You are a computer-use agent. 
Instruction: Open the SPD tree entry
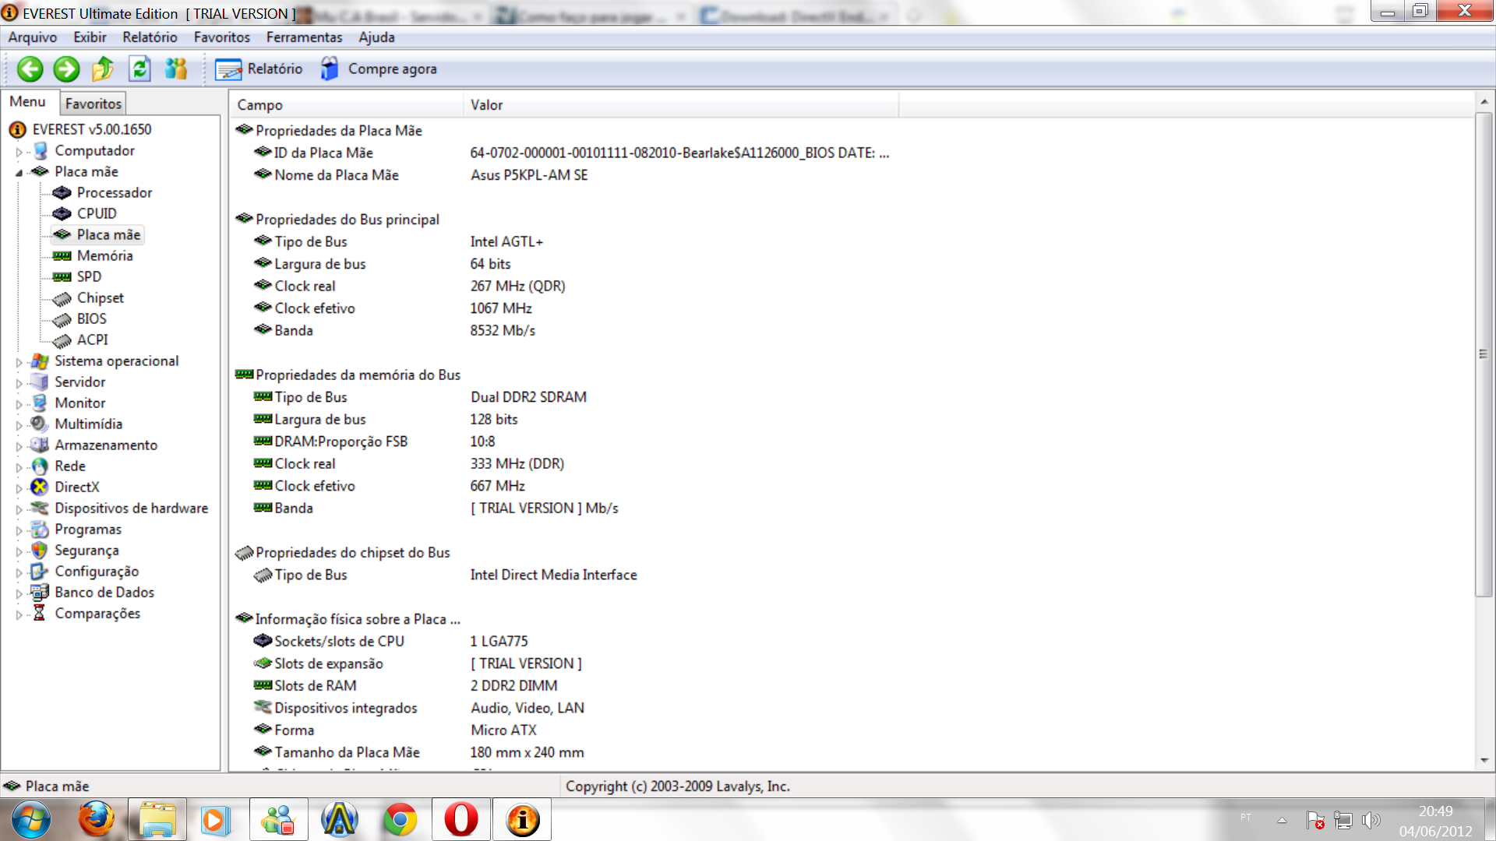click(89, 276)
